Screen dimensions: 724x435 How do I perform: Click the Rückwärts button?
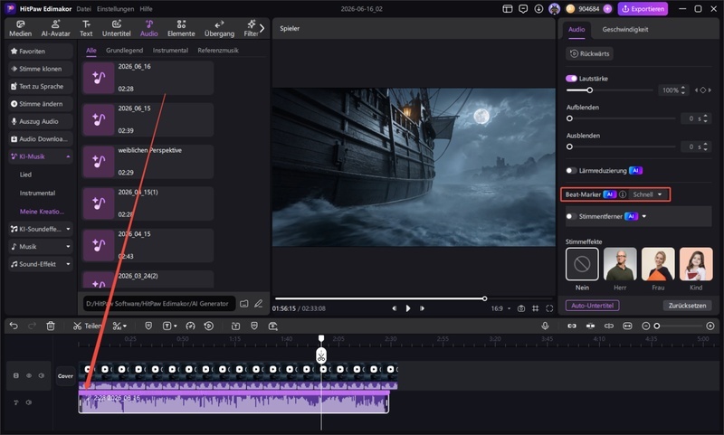click(590, 53)
